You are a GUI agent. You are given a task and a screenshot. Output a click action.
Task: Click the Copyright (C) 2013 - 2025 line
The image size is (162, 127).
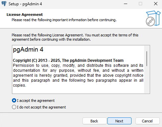coord(68,61)
